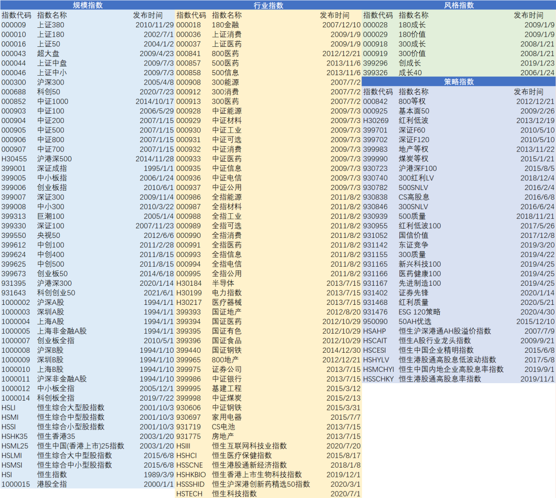Click the CS电池 name cell
The width and height of the screenshot is (556, 498).
coord(223,427)
